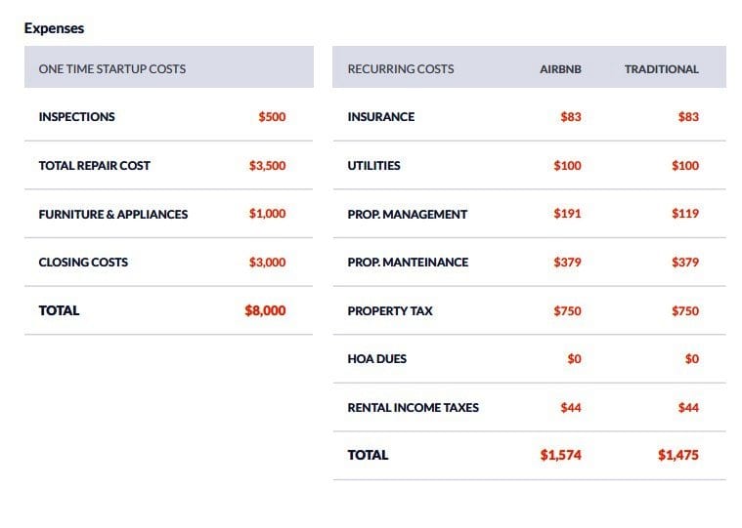This screenshot has height=528, width=742.
Task: Select the Recurring Costs column header
Action: pos(400,69)
